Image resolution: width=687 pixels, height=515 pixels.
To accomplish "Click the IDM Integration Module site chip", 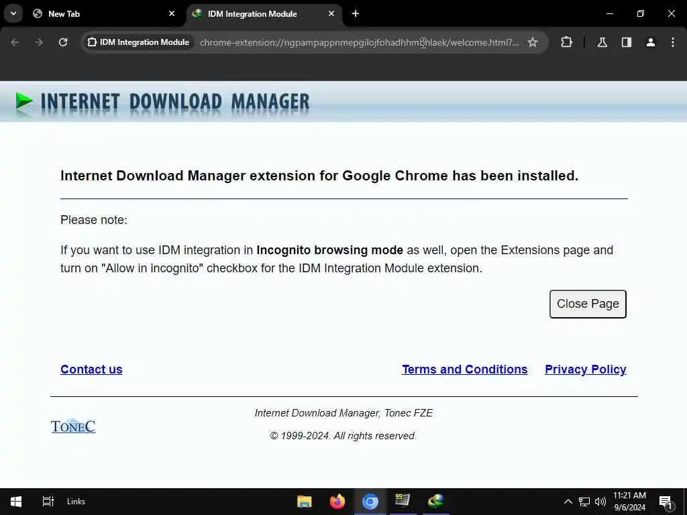I will click(138, 42).
